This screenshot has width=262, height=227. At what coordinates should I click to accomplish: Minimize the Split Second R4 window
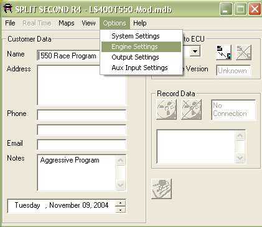(x=225, y=9)
